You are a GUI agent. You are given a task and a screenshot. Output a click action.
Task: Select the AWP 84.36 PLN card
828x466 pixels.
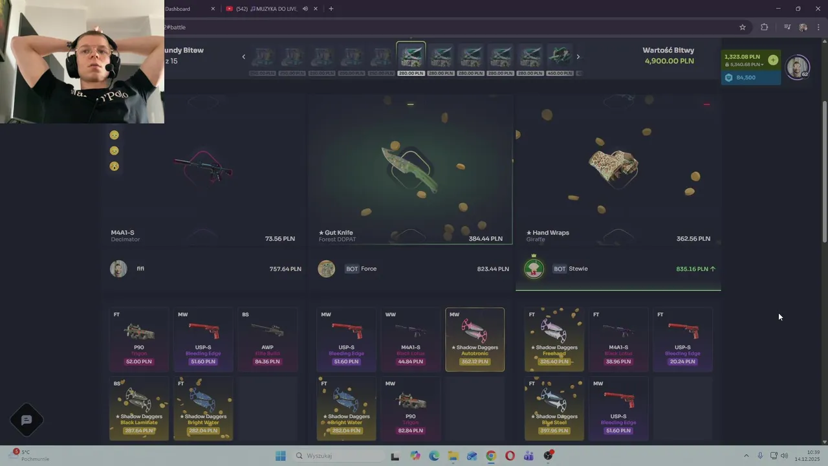point(267,339)
